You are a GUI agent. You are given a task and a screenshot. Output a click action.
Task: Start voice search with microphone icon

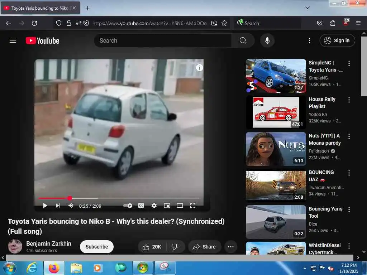(267, 40)
